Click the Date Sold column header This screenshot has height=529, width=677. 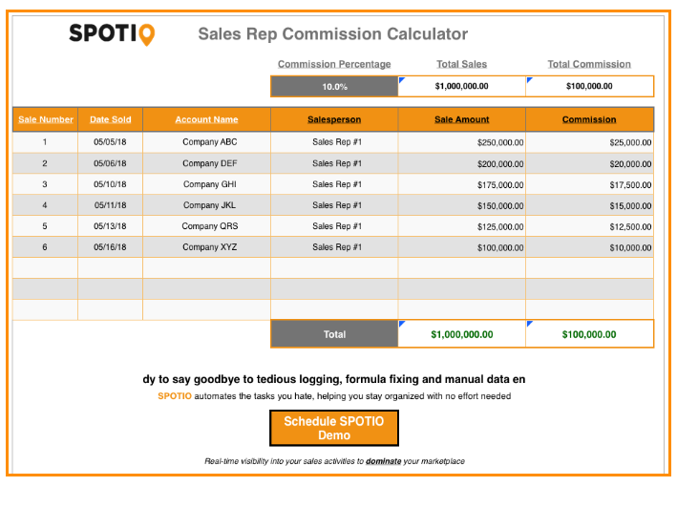click(x=110, y=119)
